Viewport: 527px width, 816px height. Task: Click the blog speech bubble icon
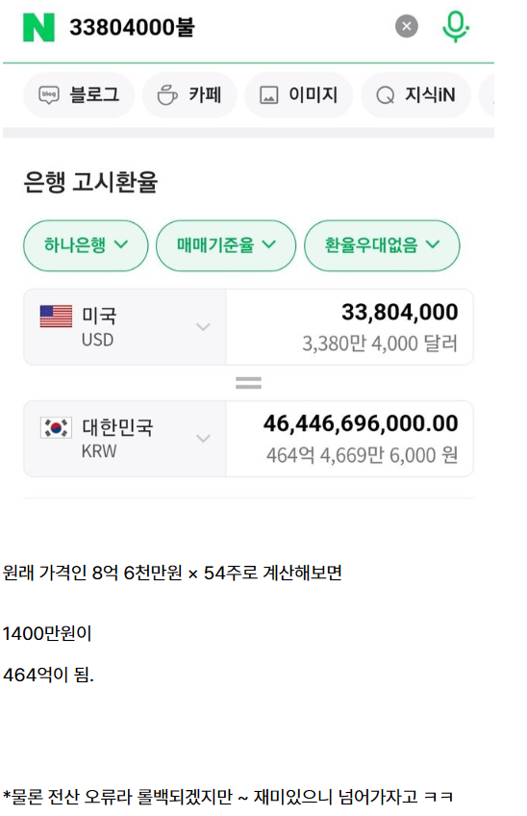(x=49, y=95)
